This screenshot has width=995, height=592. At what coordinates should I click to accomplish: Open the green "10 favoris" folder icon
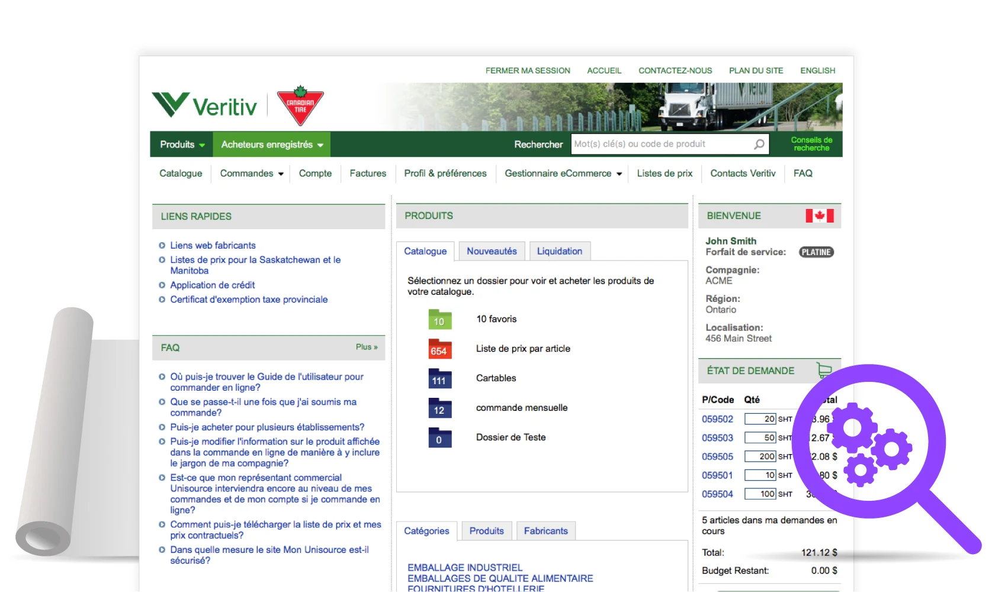click(439, 319)
